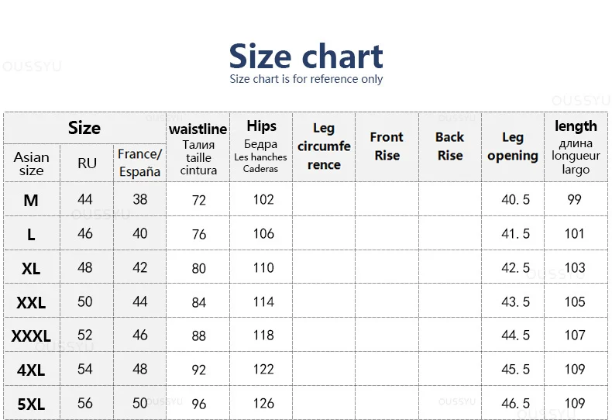
Task: Select the Leg opening header
Action: click(513, 146)
